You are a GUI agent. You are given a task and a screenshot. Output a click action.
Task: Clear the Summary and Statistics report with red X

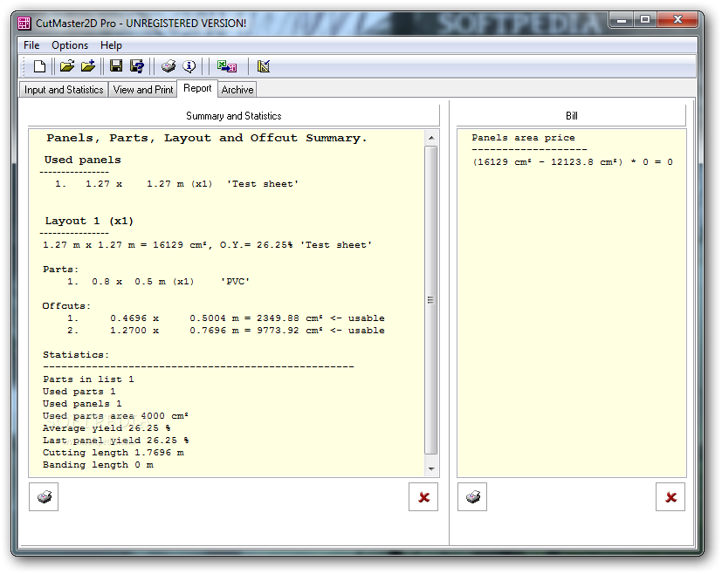[423, 496]
